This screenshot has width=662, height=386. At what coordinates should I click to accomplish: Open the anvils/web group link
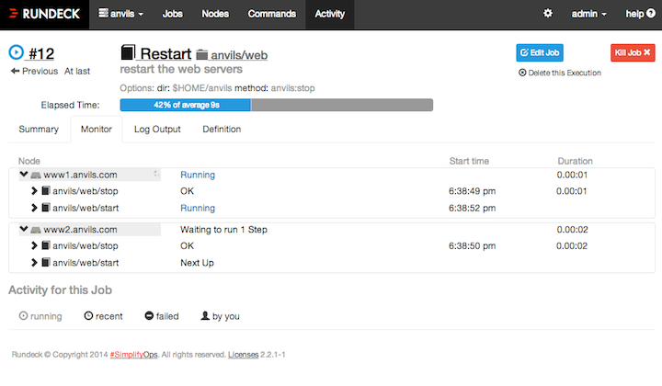click(x=239, y=55)
